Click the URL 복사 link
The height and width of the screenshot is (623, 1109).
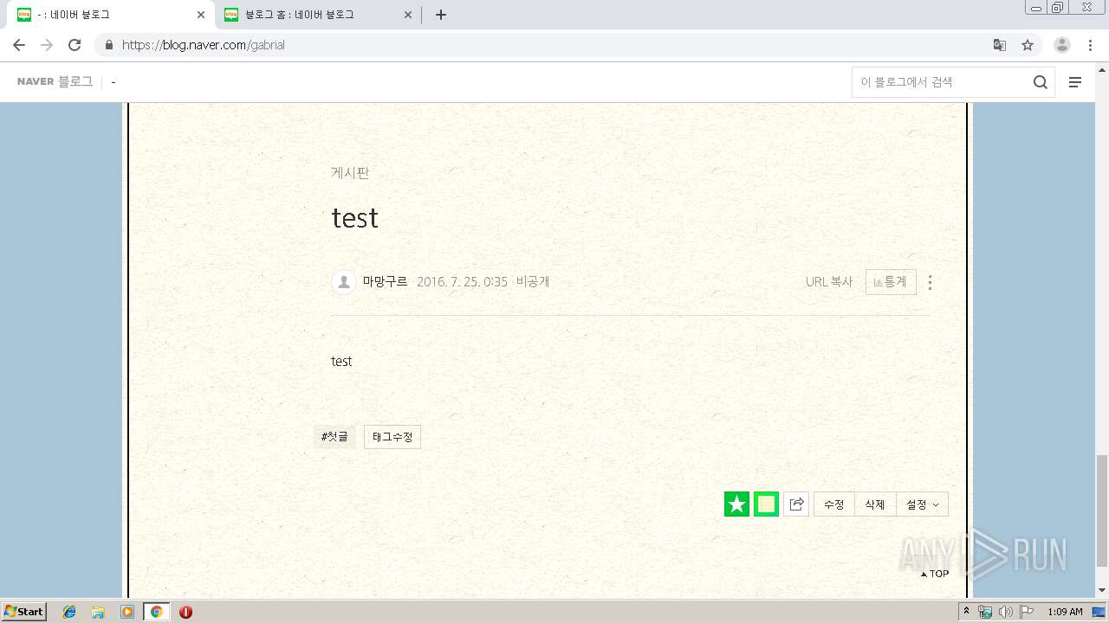point(829,282)
